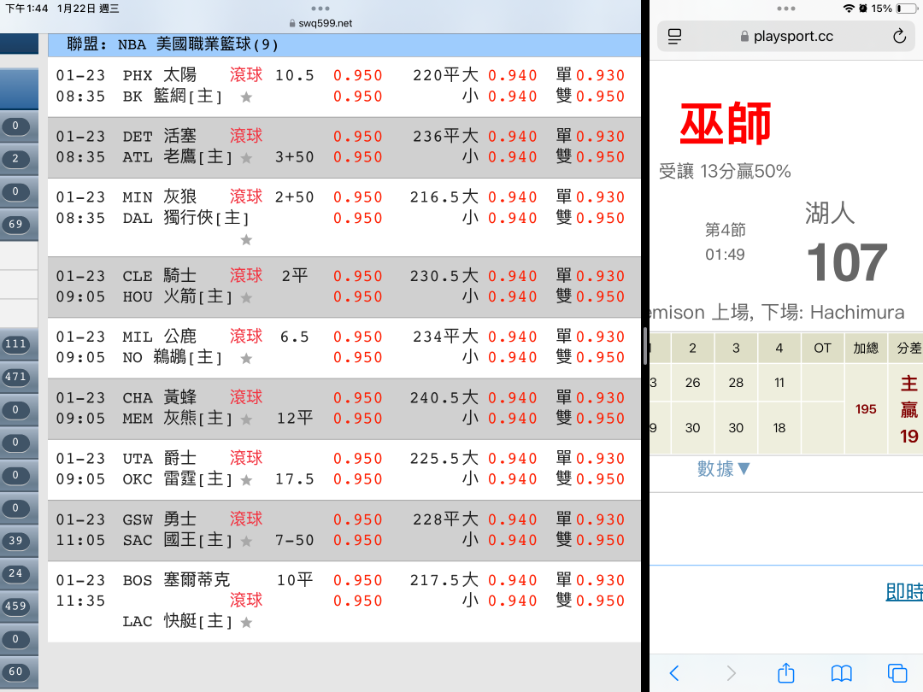Tap the 加總 195 total cell

click(865, 409)
